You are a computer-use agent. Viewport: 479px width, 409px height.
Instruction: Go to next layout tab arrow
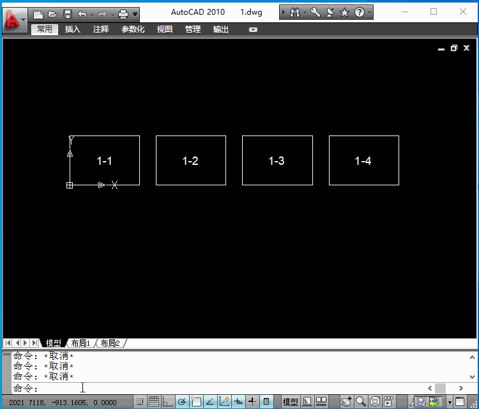tap(26, 343)
